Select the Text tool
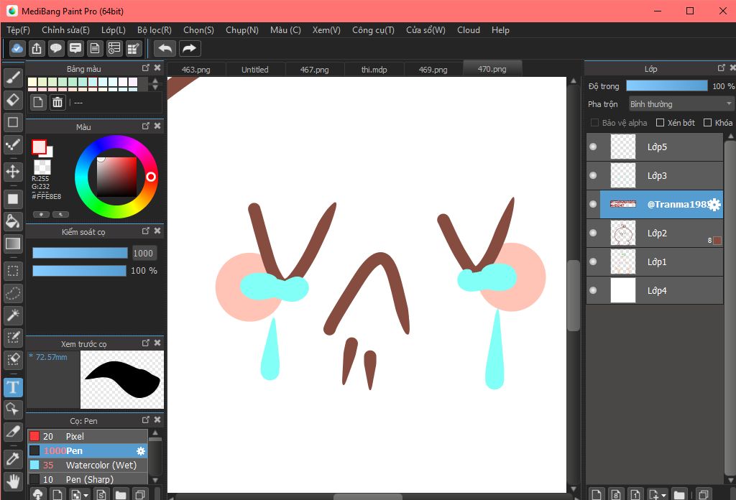736x500 pixels. pos(13,387)
